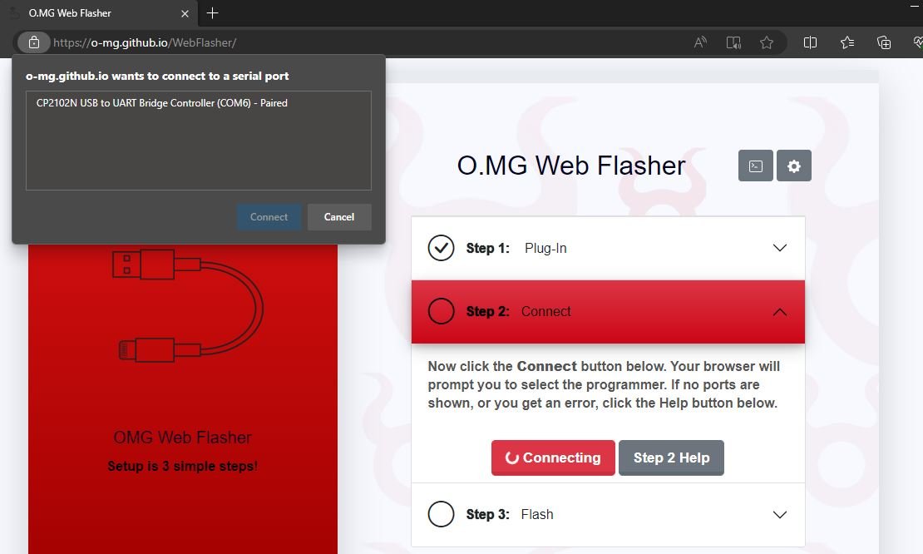Open the settings gear button beside title

pyautogui.click(x=793, y=166)
